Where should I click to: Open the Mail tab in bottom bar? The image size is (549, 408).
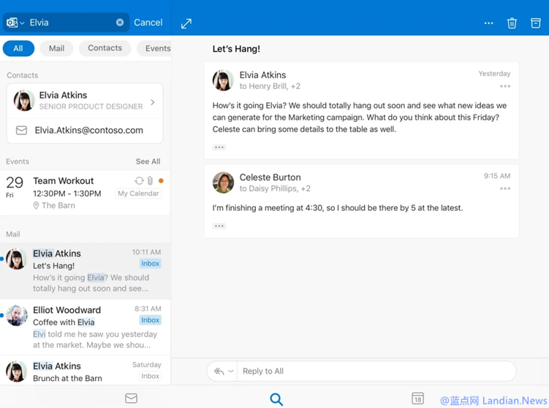pos(131,398)
